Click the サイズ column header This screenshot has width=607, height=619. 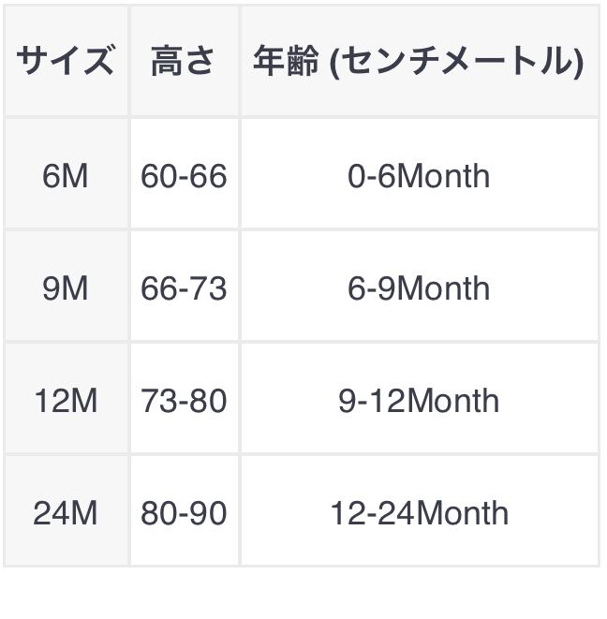(66, 62)
